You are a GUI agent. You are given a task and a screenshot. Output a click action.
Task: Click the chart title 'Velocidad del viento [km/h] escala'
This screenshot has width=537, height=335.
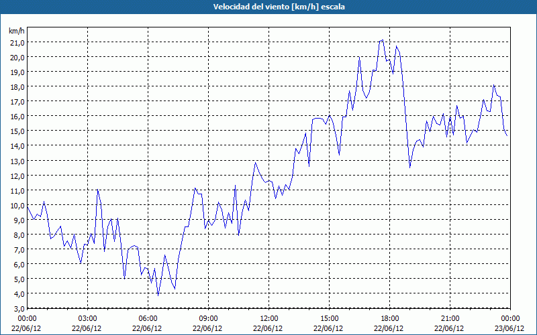click(279, 7)
